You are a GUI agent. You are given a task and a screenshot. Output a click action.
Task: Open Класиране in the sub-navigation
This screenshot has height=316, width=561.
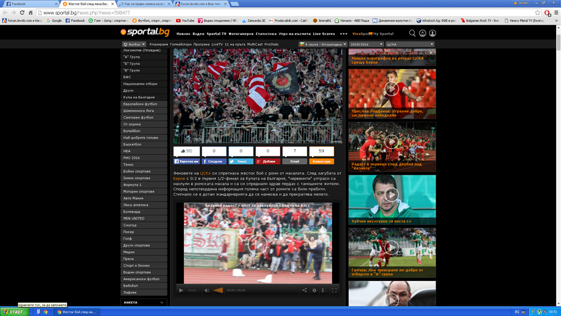pos(159,44)
